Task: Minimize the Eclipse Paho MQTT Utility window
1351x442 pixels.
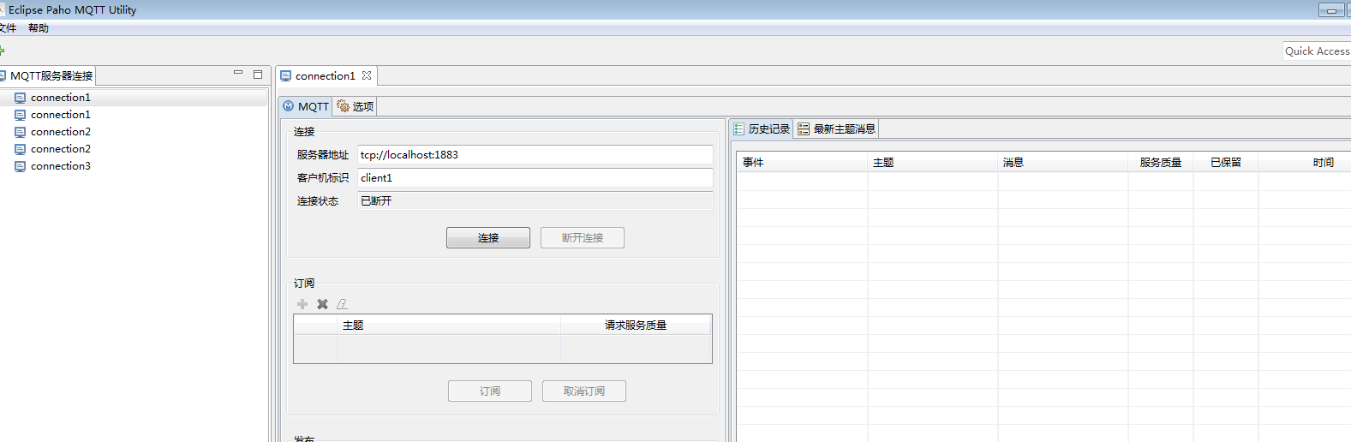Action: click(x=1331, y=10)
